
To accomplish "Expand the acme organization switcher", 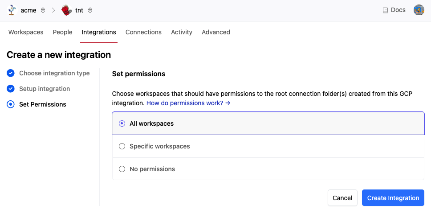I will [43, 10].
